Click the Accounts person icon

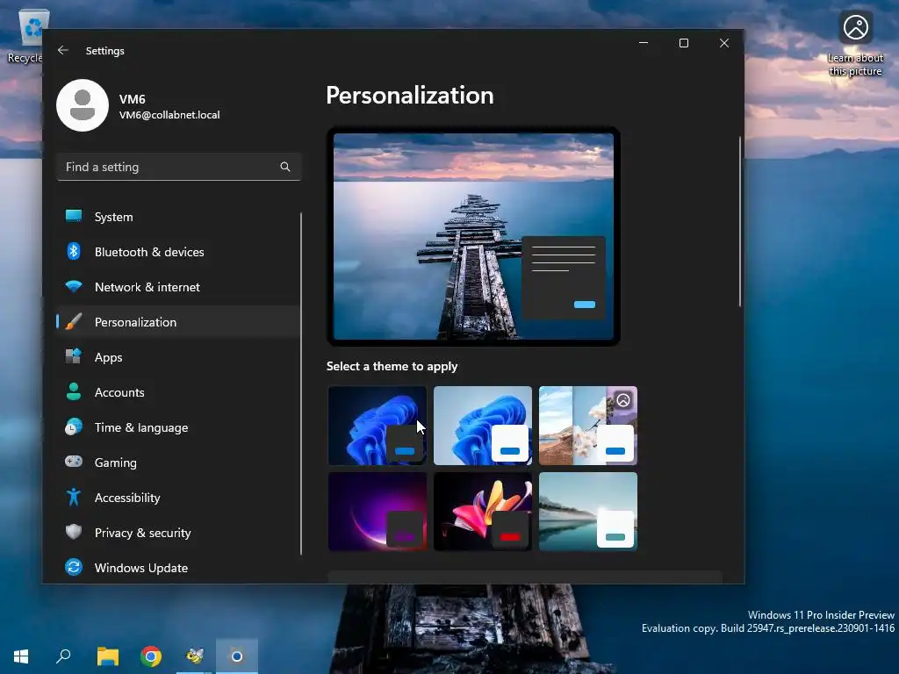coord(74,392)
